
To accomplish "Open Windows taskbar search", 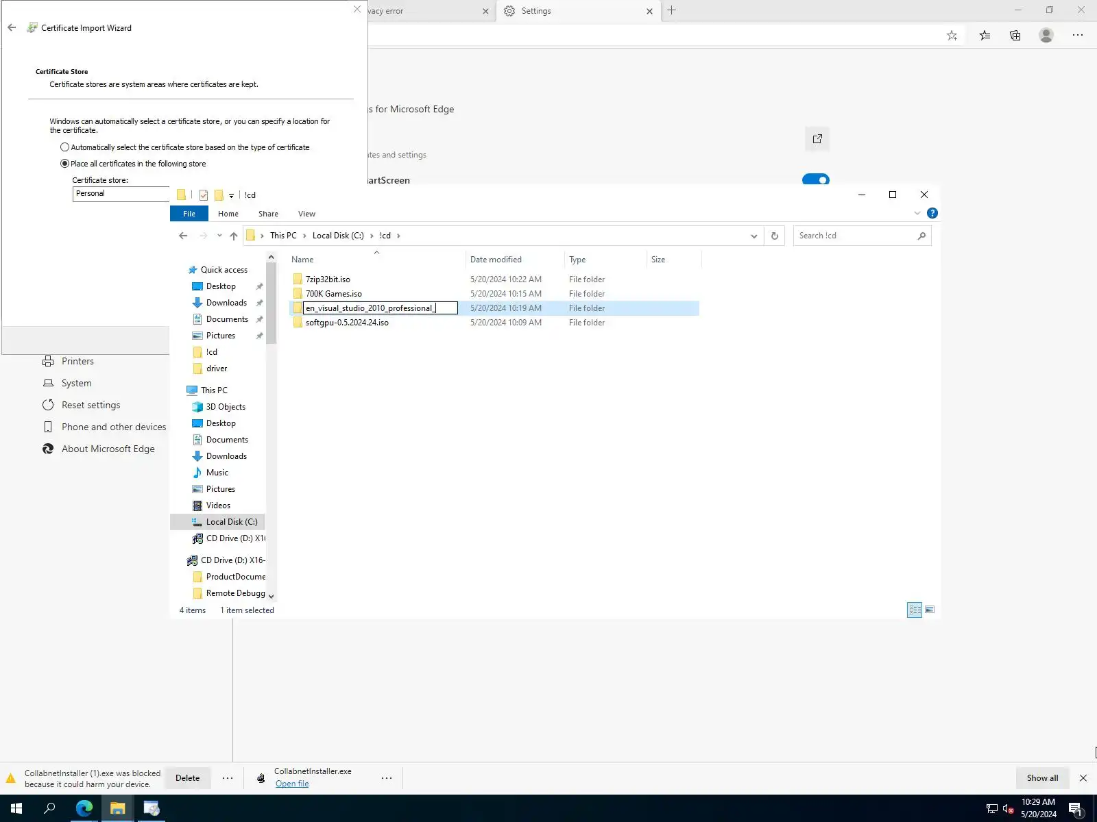I will (49, 808).
